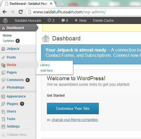Click the Jetpack sidebar icon

(x=3, y=49)
